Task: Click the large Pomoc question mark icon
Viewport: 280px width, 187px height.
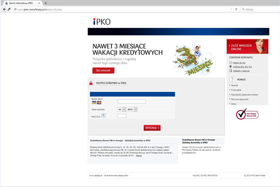Action: coord(232,79)
